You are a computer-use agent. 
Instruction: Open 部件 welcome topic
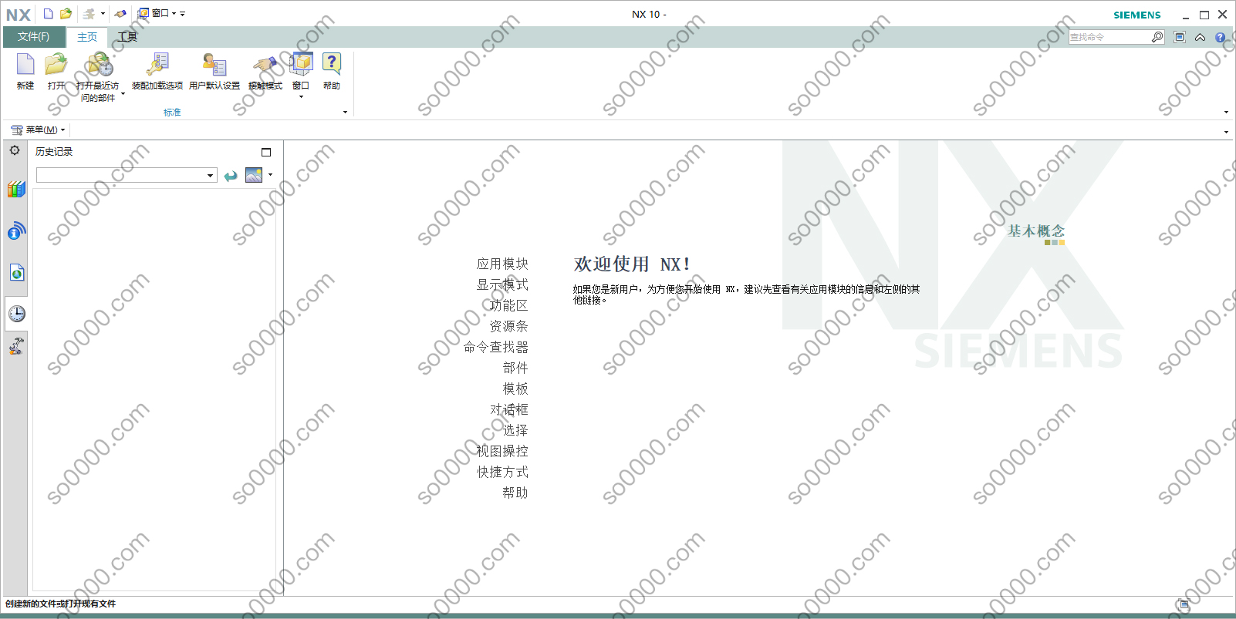pyautogui.click(x=515, y=368)
